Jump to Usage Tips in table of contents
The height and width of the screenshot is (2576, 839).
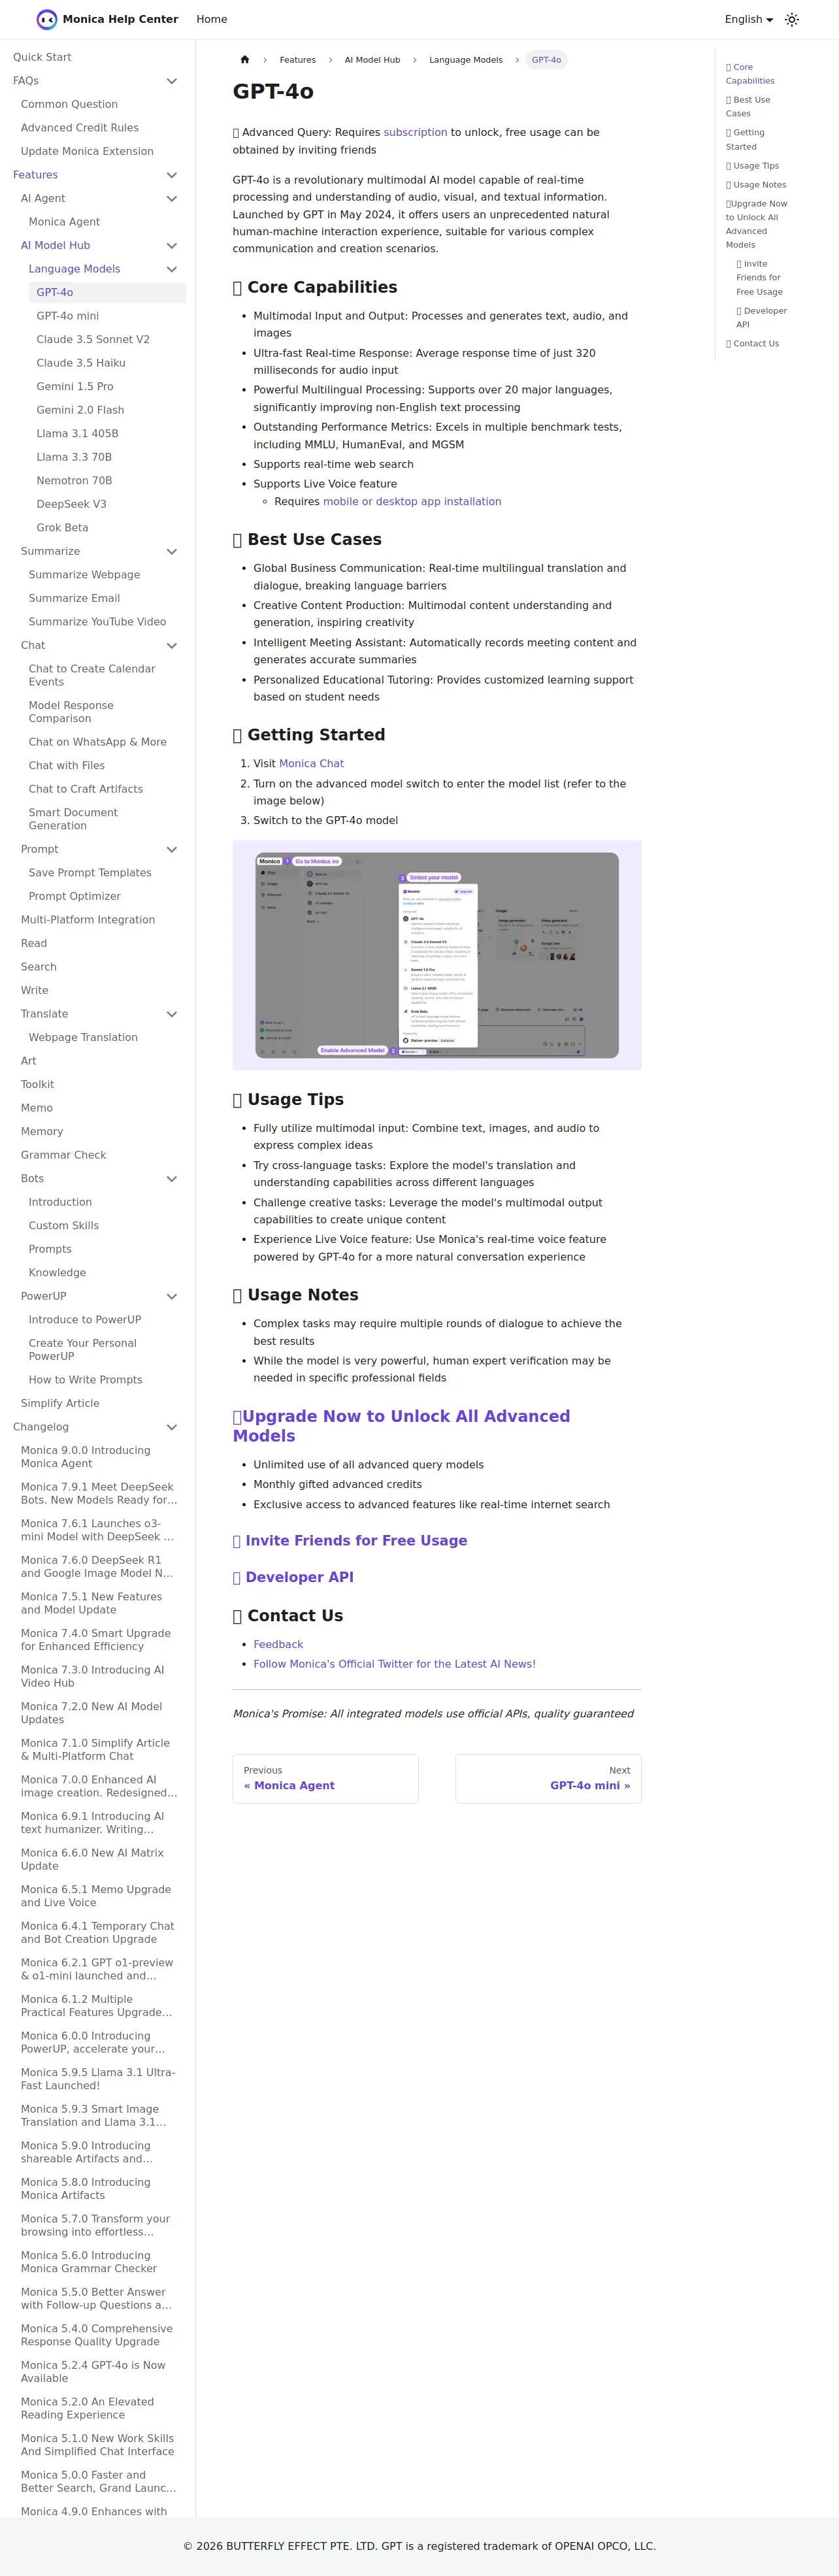tap(752, 166)
